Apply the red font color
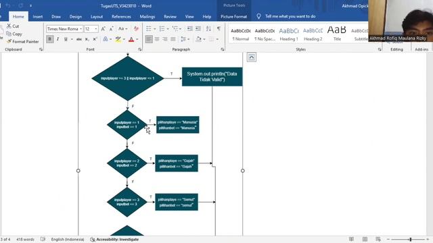The width and height of the screenshot is (433, 243). tap(131, 39)
